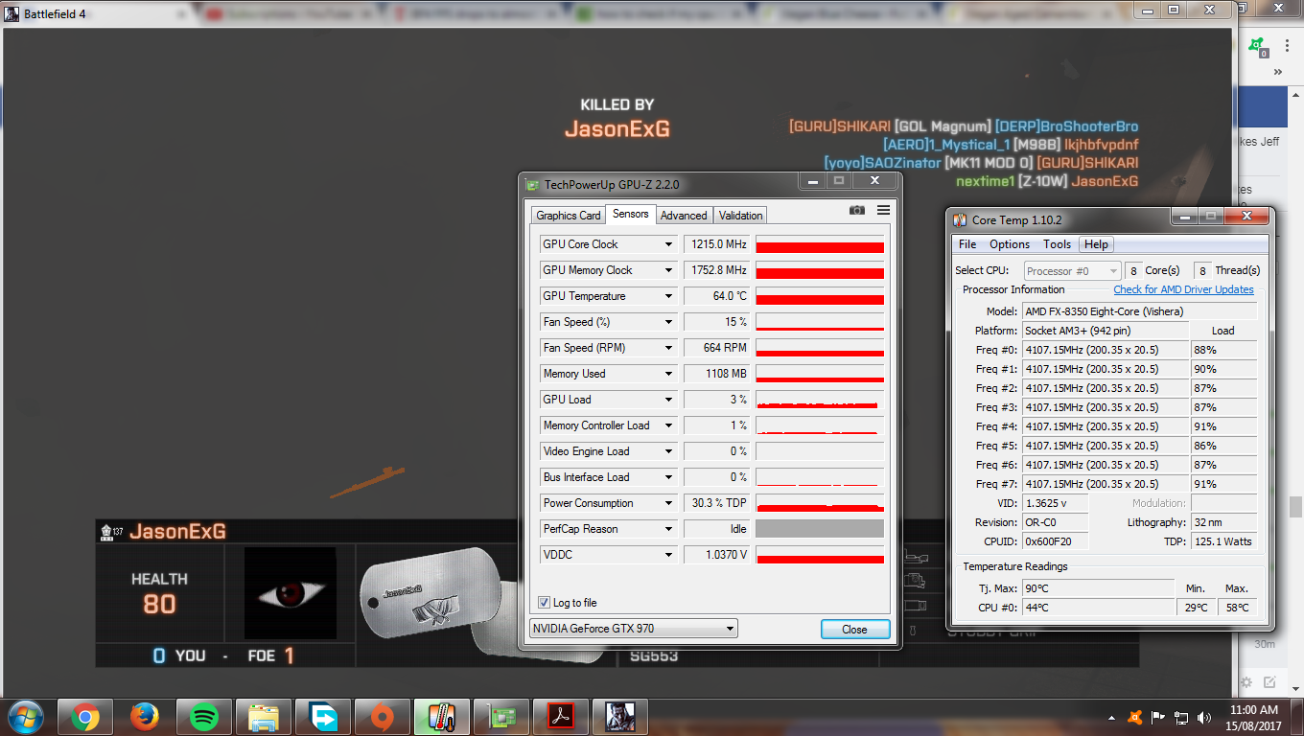
Task: Click the Power Consumption history graph
Action: point(820,503)
